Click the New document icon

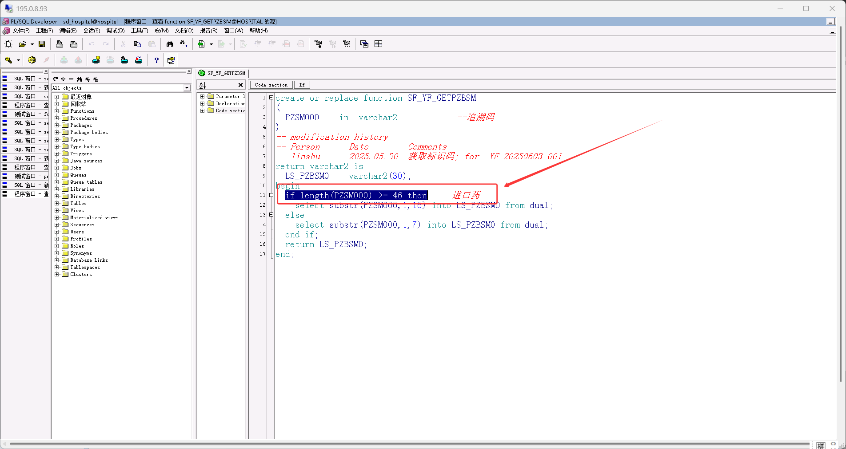[8, 44]
